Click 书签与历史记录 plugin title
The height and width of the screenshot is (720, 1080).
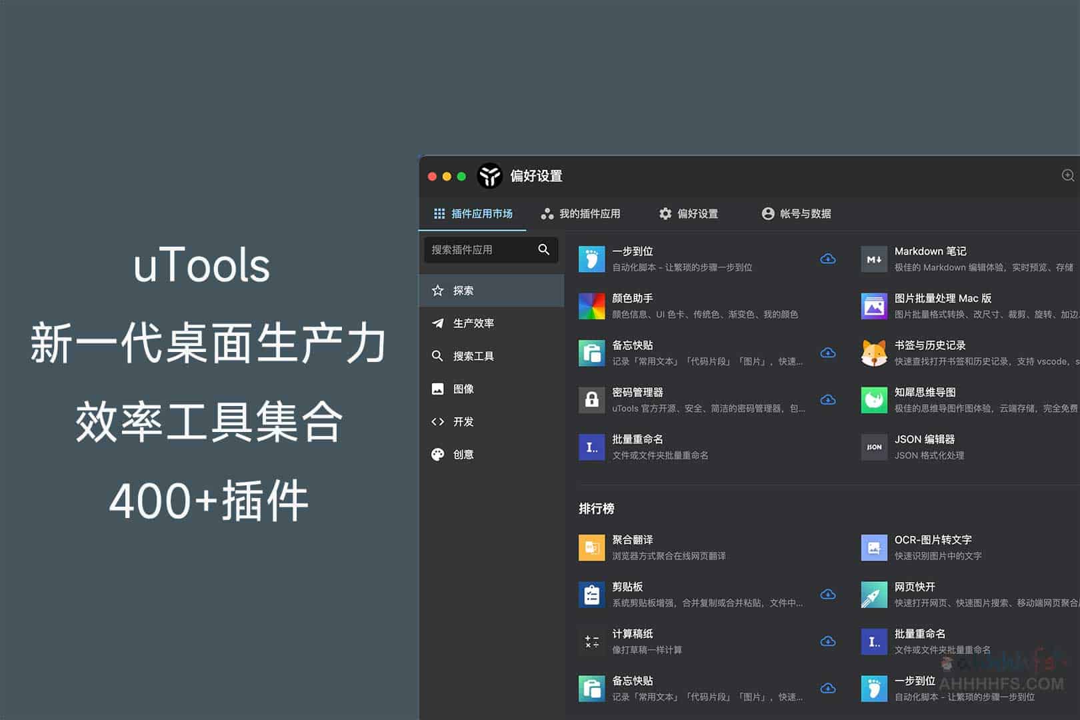(x=931, y=345)
